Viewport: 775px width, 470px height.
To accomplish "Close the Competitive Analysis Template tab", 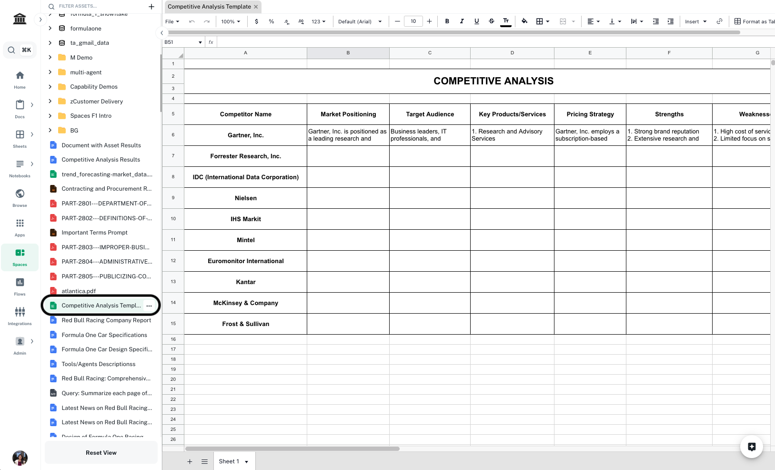I will (256, 7).
